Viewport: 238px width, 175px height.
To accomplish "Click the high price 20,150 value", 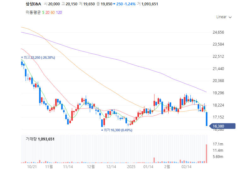I will pyautogui.click(x=72, y=4).
